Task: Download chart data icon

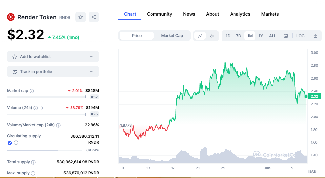Action: pos(315,36)
